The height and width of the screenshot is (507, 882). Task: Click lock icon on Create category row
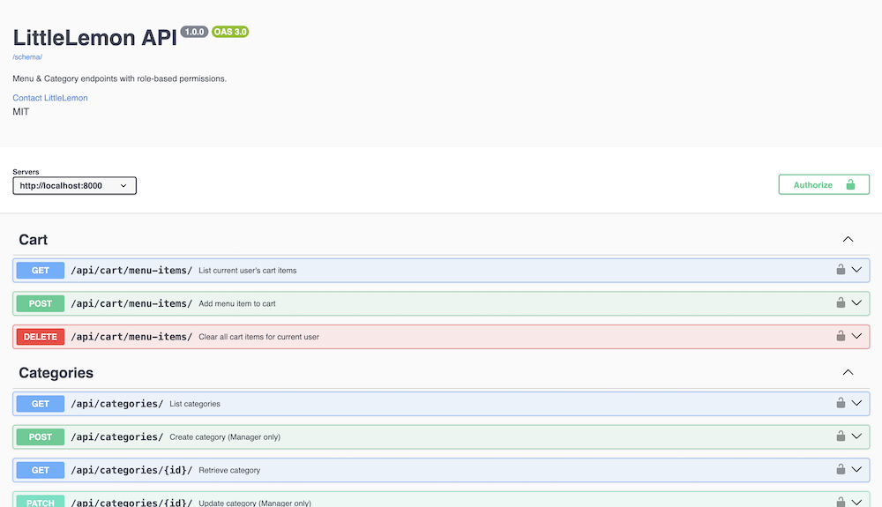(841, 436)
